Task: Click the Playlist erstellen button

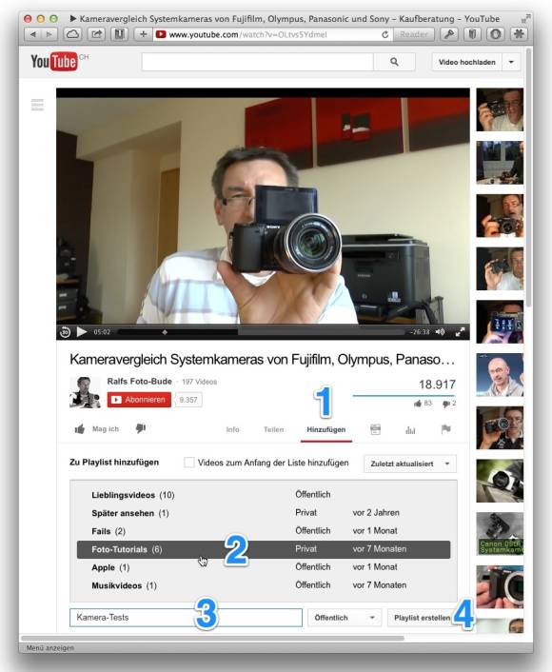Action: tap(423, 618)
